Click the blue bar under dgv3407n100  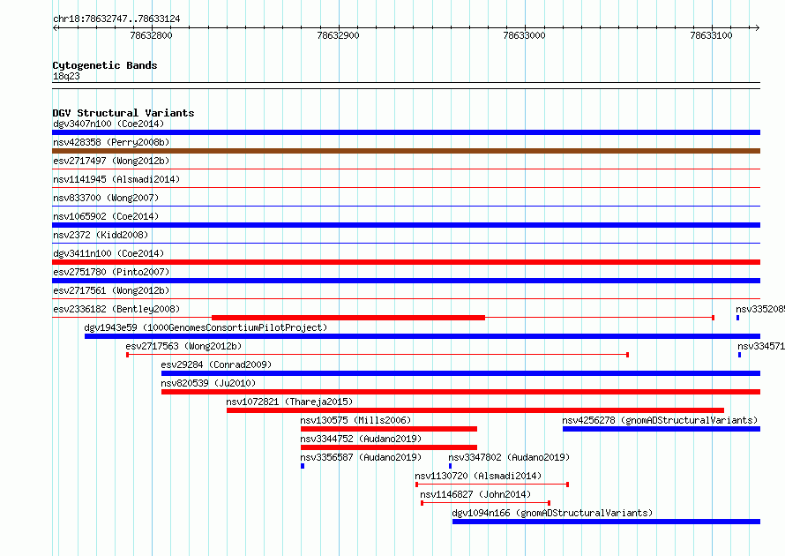tap(406, 132)
